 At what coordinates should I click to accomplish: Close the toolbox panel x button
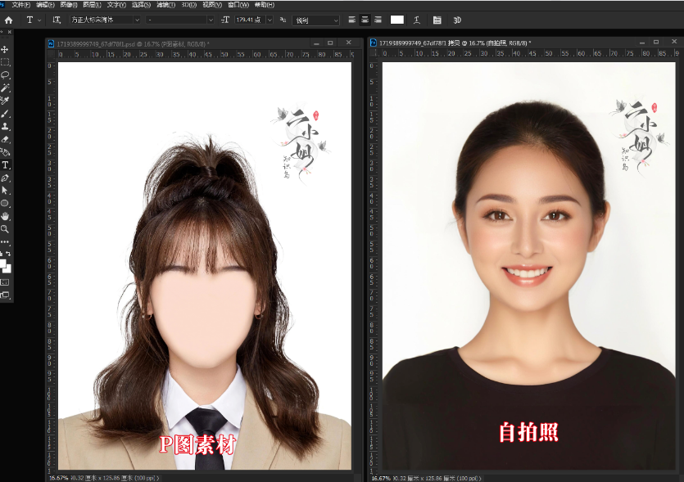click(10, 32)
